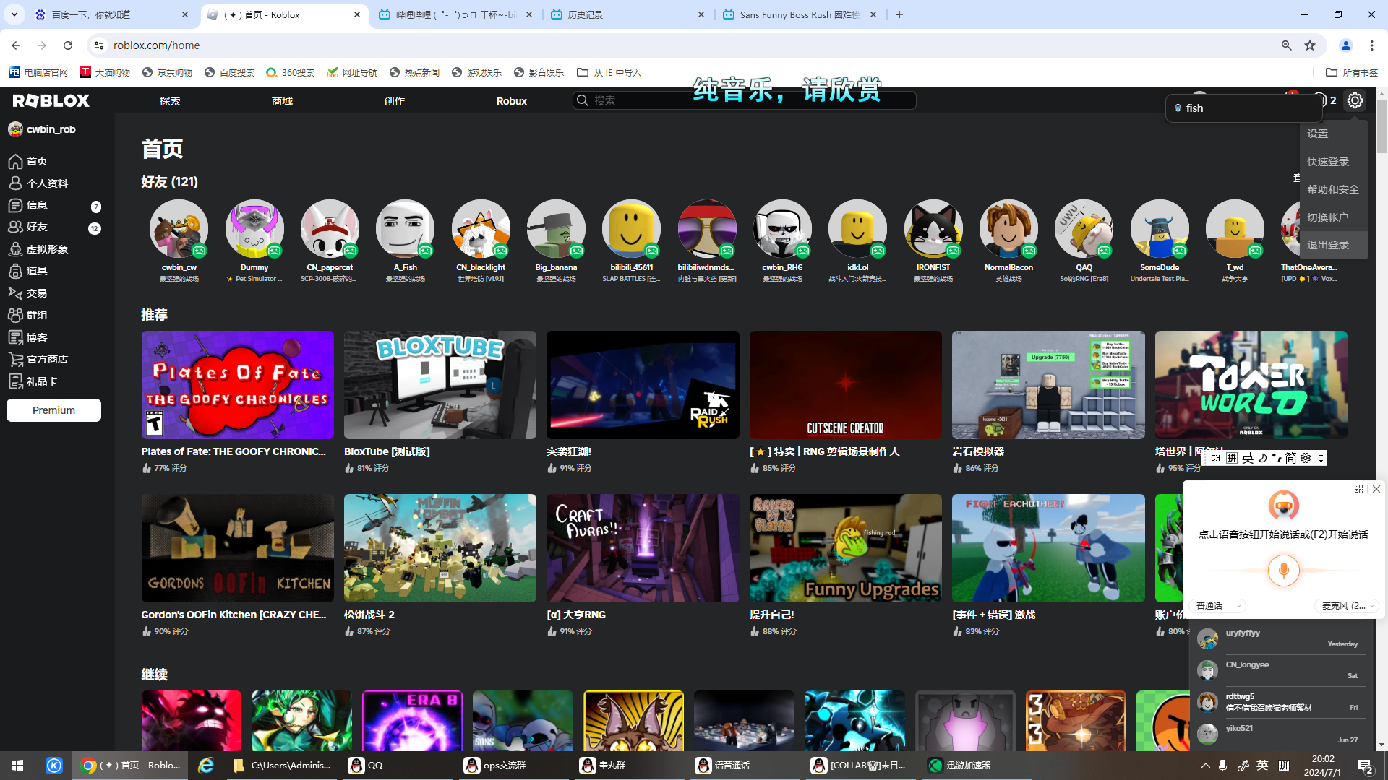The width and height of the screenshot is (1388, 780).
Task: Open IME settings gear on the language bar
Action: (1306, 458)
